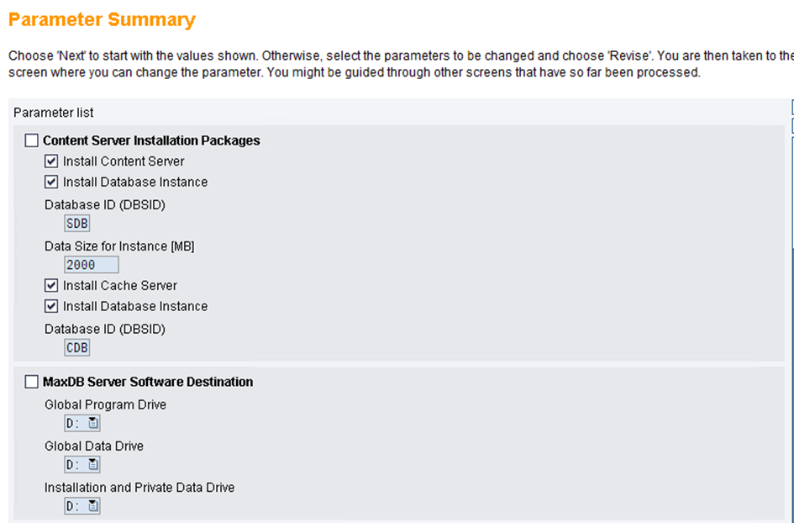
Task: Uncheck Install Database Instance under Install Content Server
Action: pos(51,182)
